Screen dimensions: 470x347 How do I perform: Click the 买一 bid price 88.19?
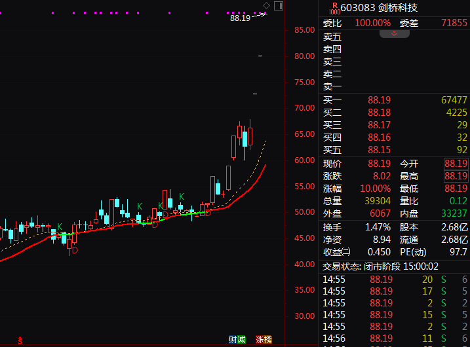(x=379, y=100)
